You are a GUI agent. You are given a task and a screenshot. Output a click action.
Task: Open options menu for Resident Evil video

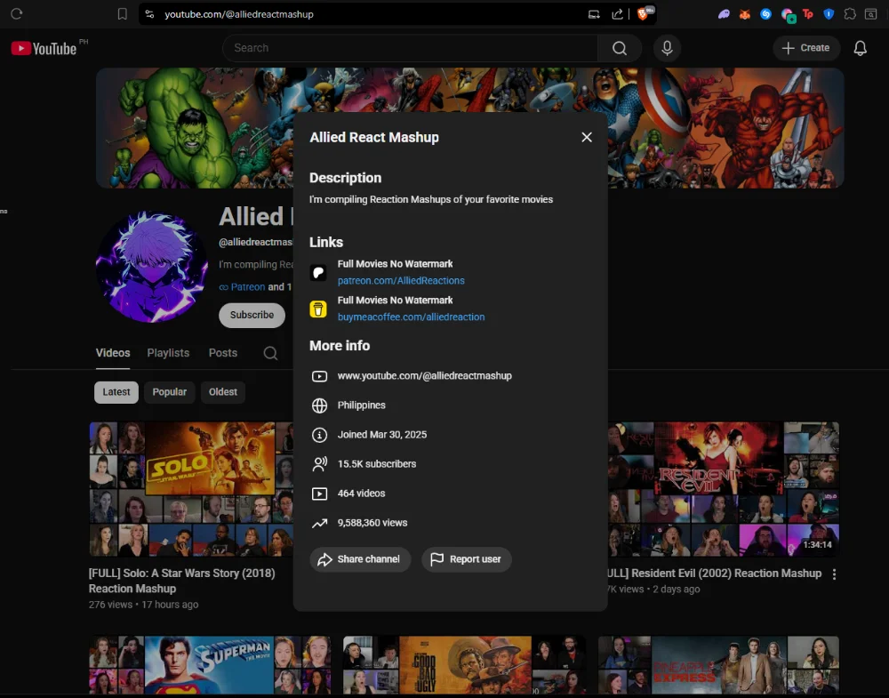pyautogui.click(x=834, y=574)
